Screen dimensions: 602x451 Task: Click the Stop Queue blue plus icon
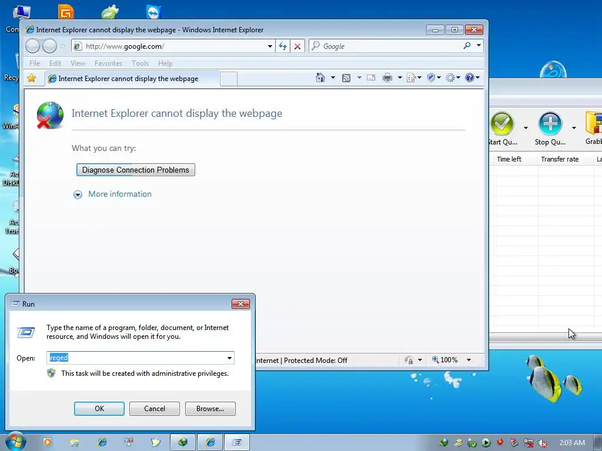pyautogui.click(x=550, y=123)
